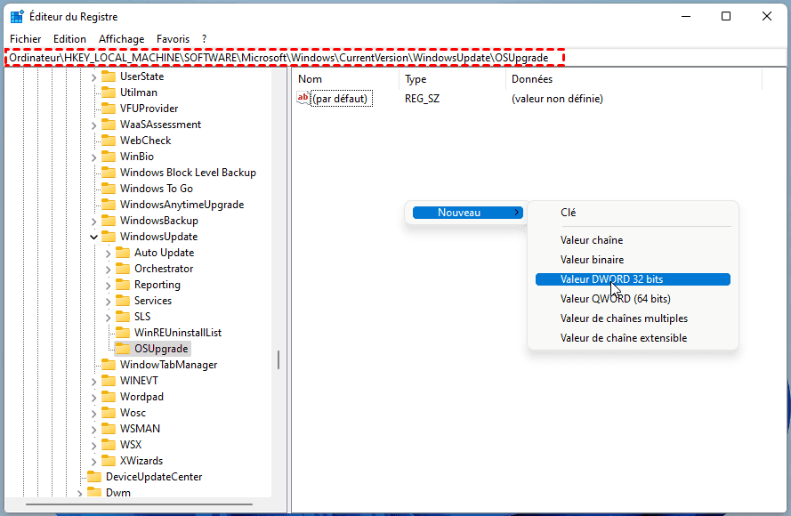Open the Edition menu
Image resolution: width=791 pixels, height=516 pixels.
pyautogui.click(x=69, y=39)
